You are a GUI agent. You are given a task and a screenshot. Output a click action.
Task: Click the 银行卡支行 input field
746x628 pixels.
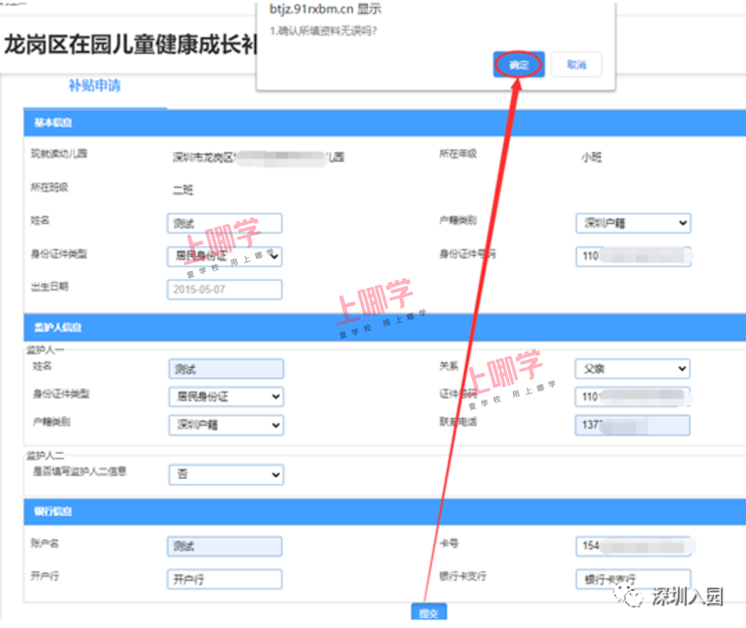pyautogui.click(x=633, y=579)
